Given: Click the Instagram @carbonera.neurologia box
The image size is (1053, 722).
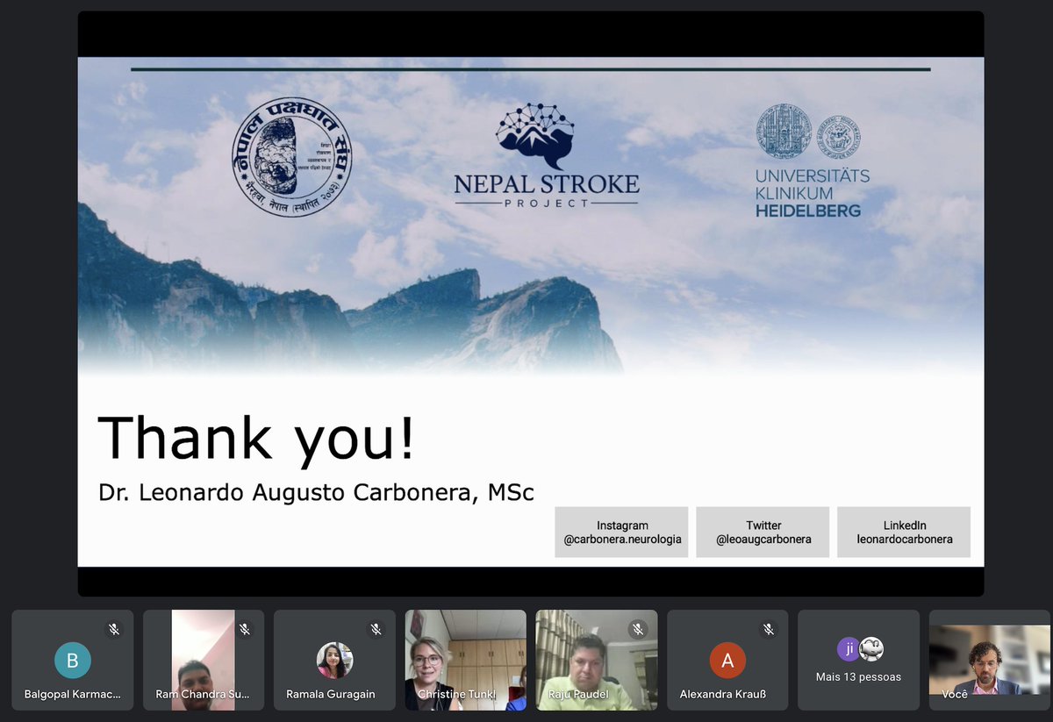Looking at the screenshot, I should tap(622, 532).
